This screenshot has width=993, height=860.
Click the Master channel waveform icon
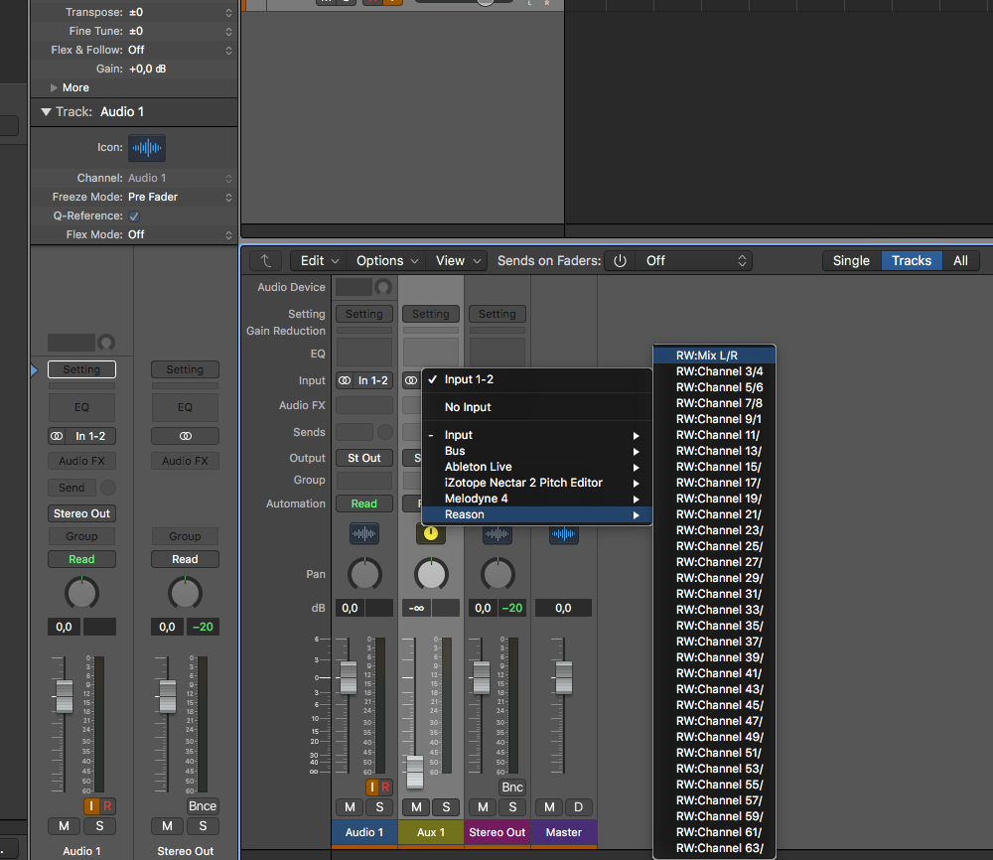click(x=563, y=534)
